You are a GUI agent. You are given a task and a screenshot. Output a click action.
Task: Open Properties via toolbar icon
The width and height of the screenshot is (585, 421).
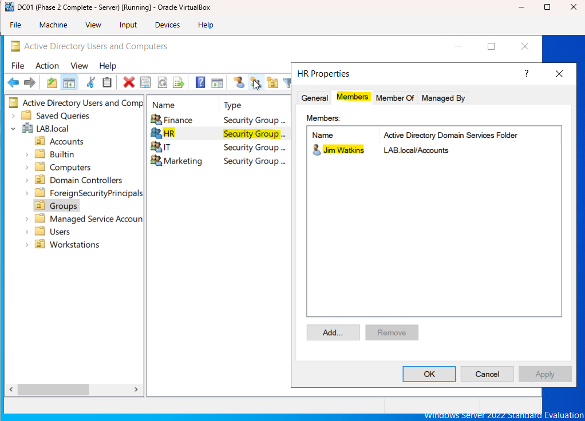click(145, 82)
